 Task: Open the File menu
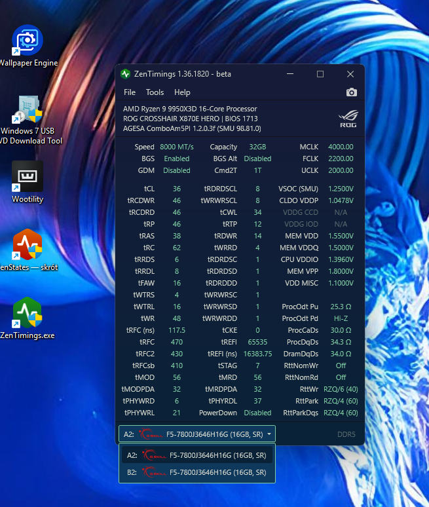[x=130, y=92]
